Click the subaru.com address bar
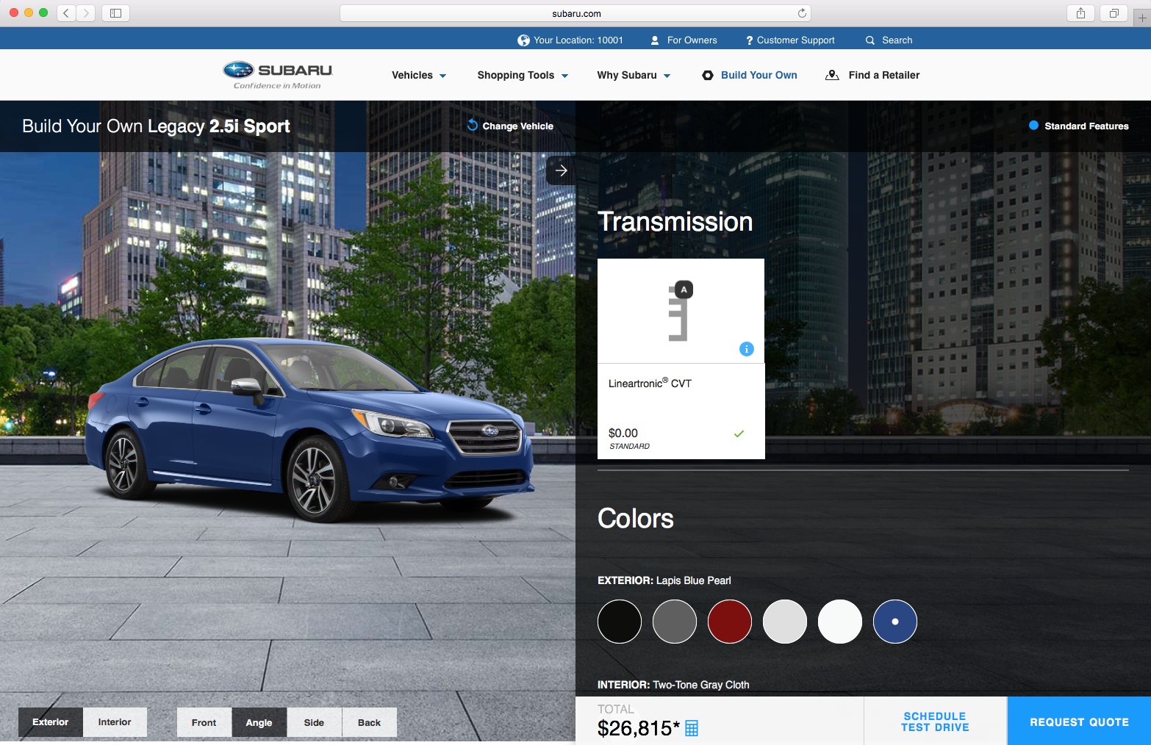 point(575,13)
